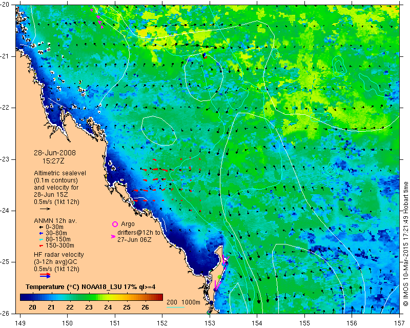Click the colour bar tick label 23

(89, 307)
